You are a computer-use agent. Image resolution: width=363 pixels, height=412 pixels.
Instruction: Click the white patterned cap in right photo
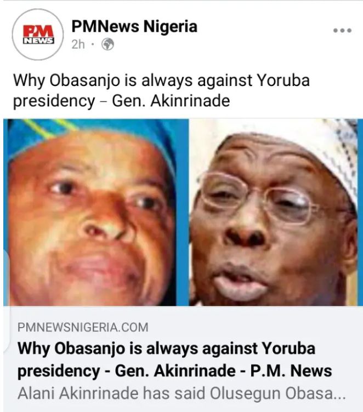316,147
